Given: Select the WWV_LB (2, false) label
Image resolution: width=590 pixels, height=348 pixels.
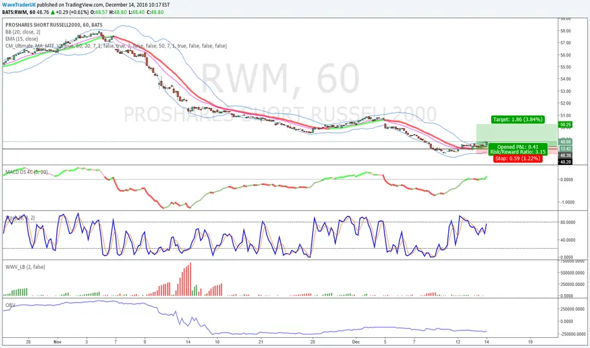Looking at the screenshot, I should pos(25,267).
